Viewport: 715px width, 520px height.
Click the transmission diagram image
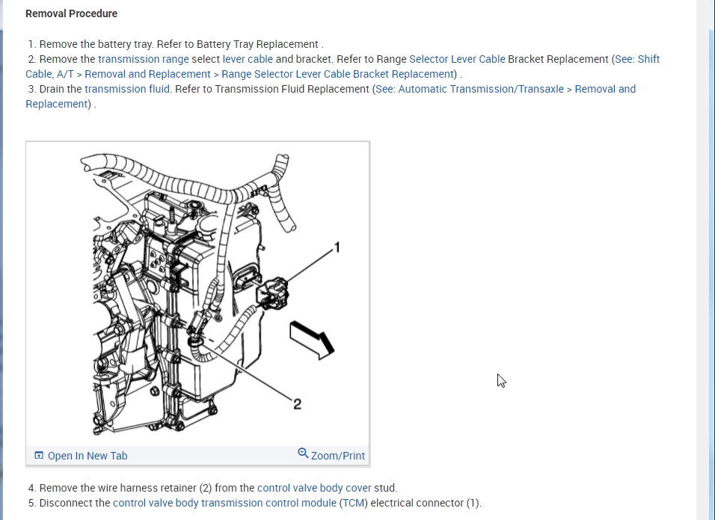click(x=197, y=294)
